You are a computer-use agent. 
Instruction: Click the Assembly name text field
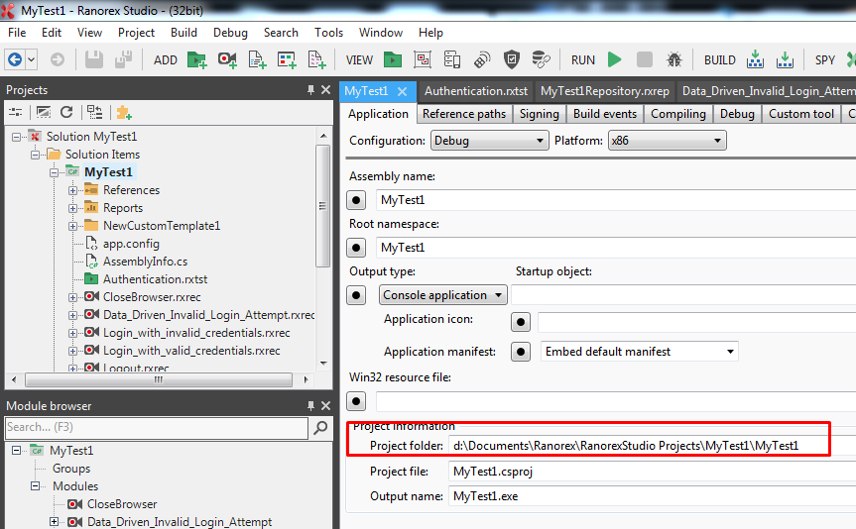coord(616,200)
